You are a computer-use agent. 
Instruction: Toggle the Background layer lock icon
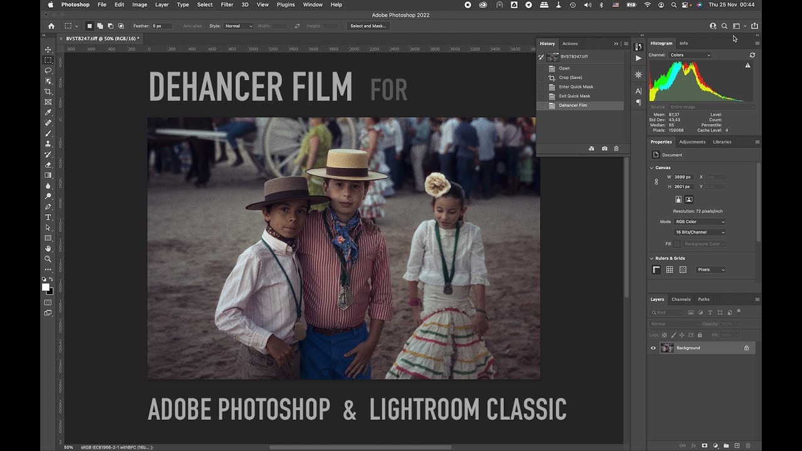(x=746, y=348)
